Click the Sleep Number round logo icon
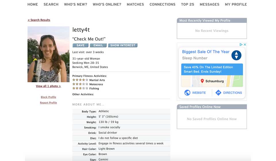Image resolution: width=276 pixels, height=161 pixels. pyautogui.click(x=236, y=55)
